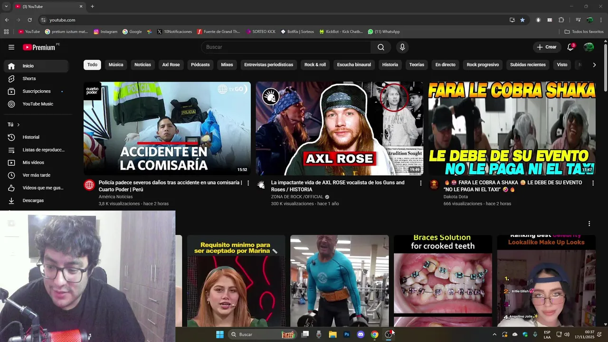The height and width of the screenshot is (342, 608).
Task: Open options menu for FARA LE COBRA video
Action: [593, 183]
